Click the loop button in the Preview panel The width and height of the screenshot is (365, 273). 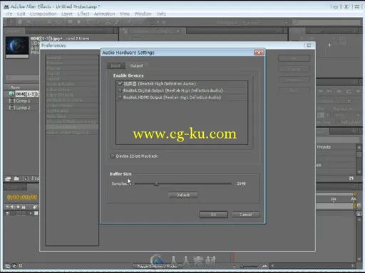(349, 91)
